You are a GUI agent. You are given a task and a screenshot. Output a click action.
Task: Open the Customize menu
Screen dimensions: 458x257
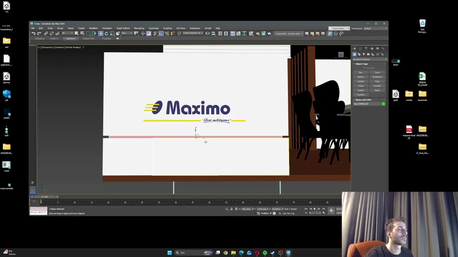pyautogui.click(x=154, y=28)
